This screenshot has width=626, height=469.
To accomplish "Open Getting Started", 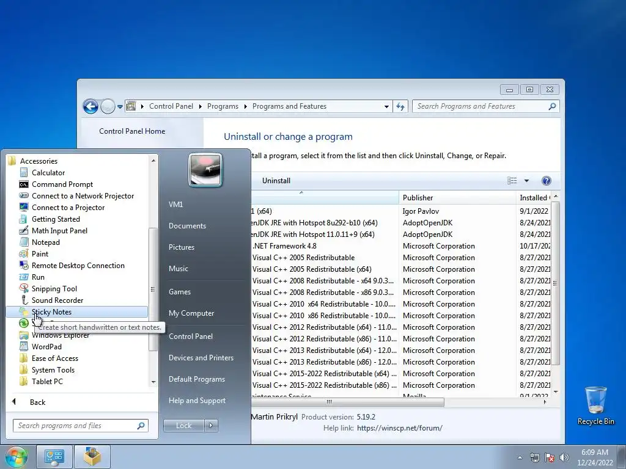I will (56, 219).
